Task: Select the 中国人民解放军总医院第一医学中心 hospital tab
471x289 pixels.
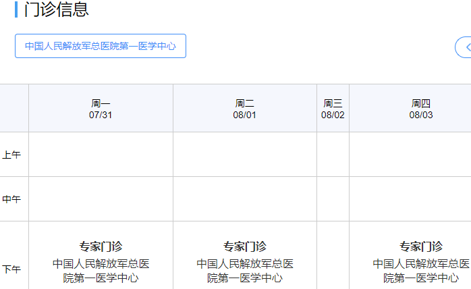Action: pos(101,46)
